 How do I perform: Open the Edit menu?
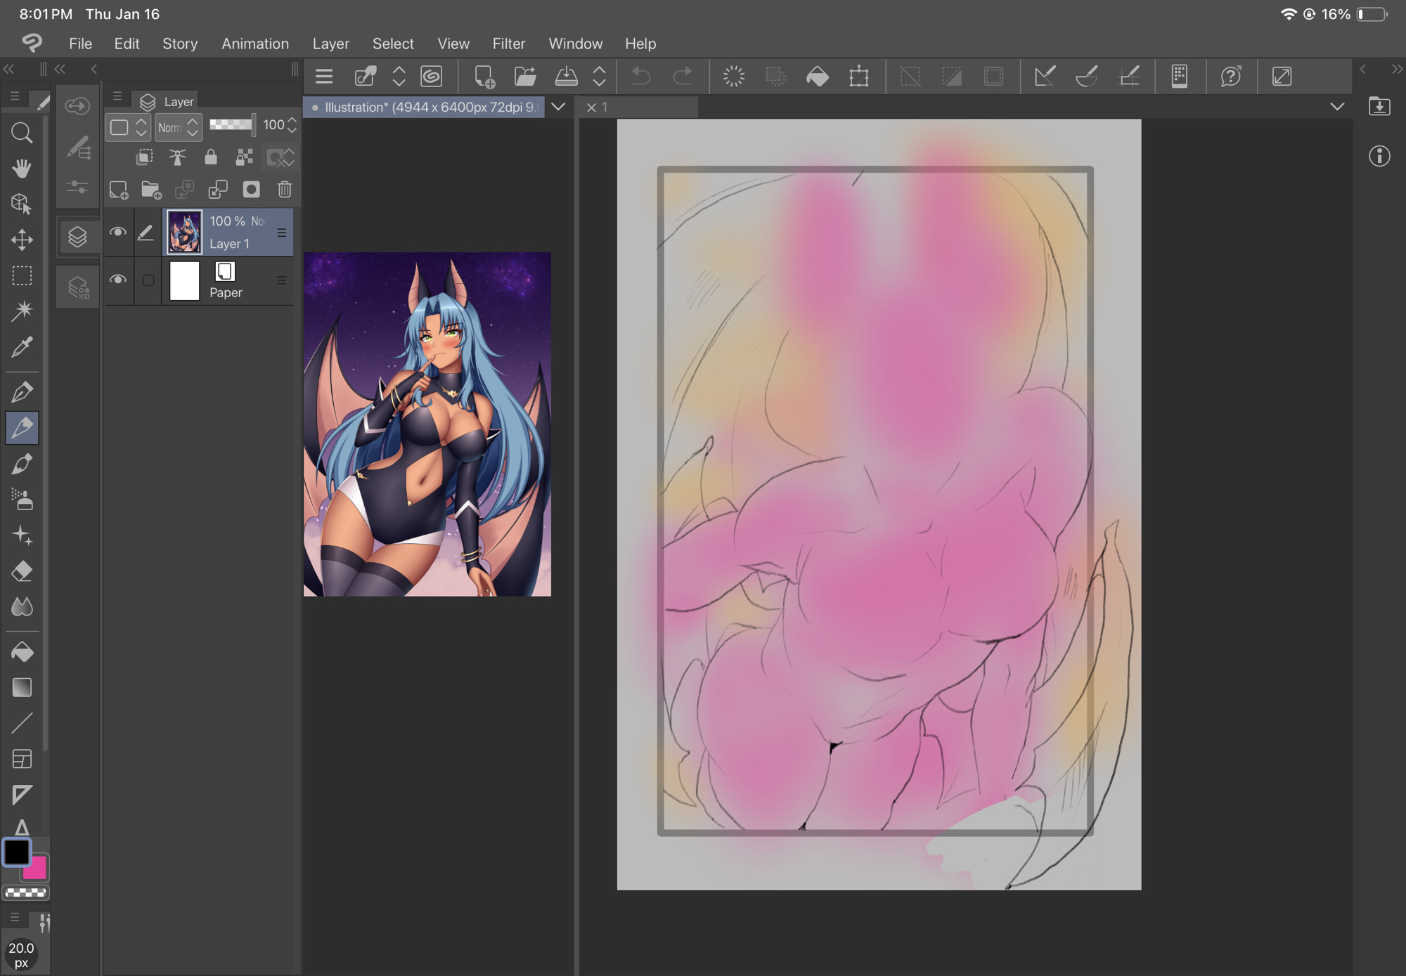click(127, 44)
